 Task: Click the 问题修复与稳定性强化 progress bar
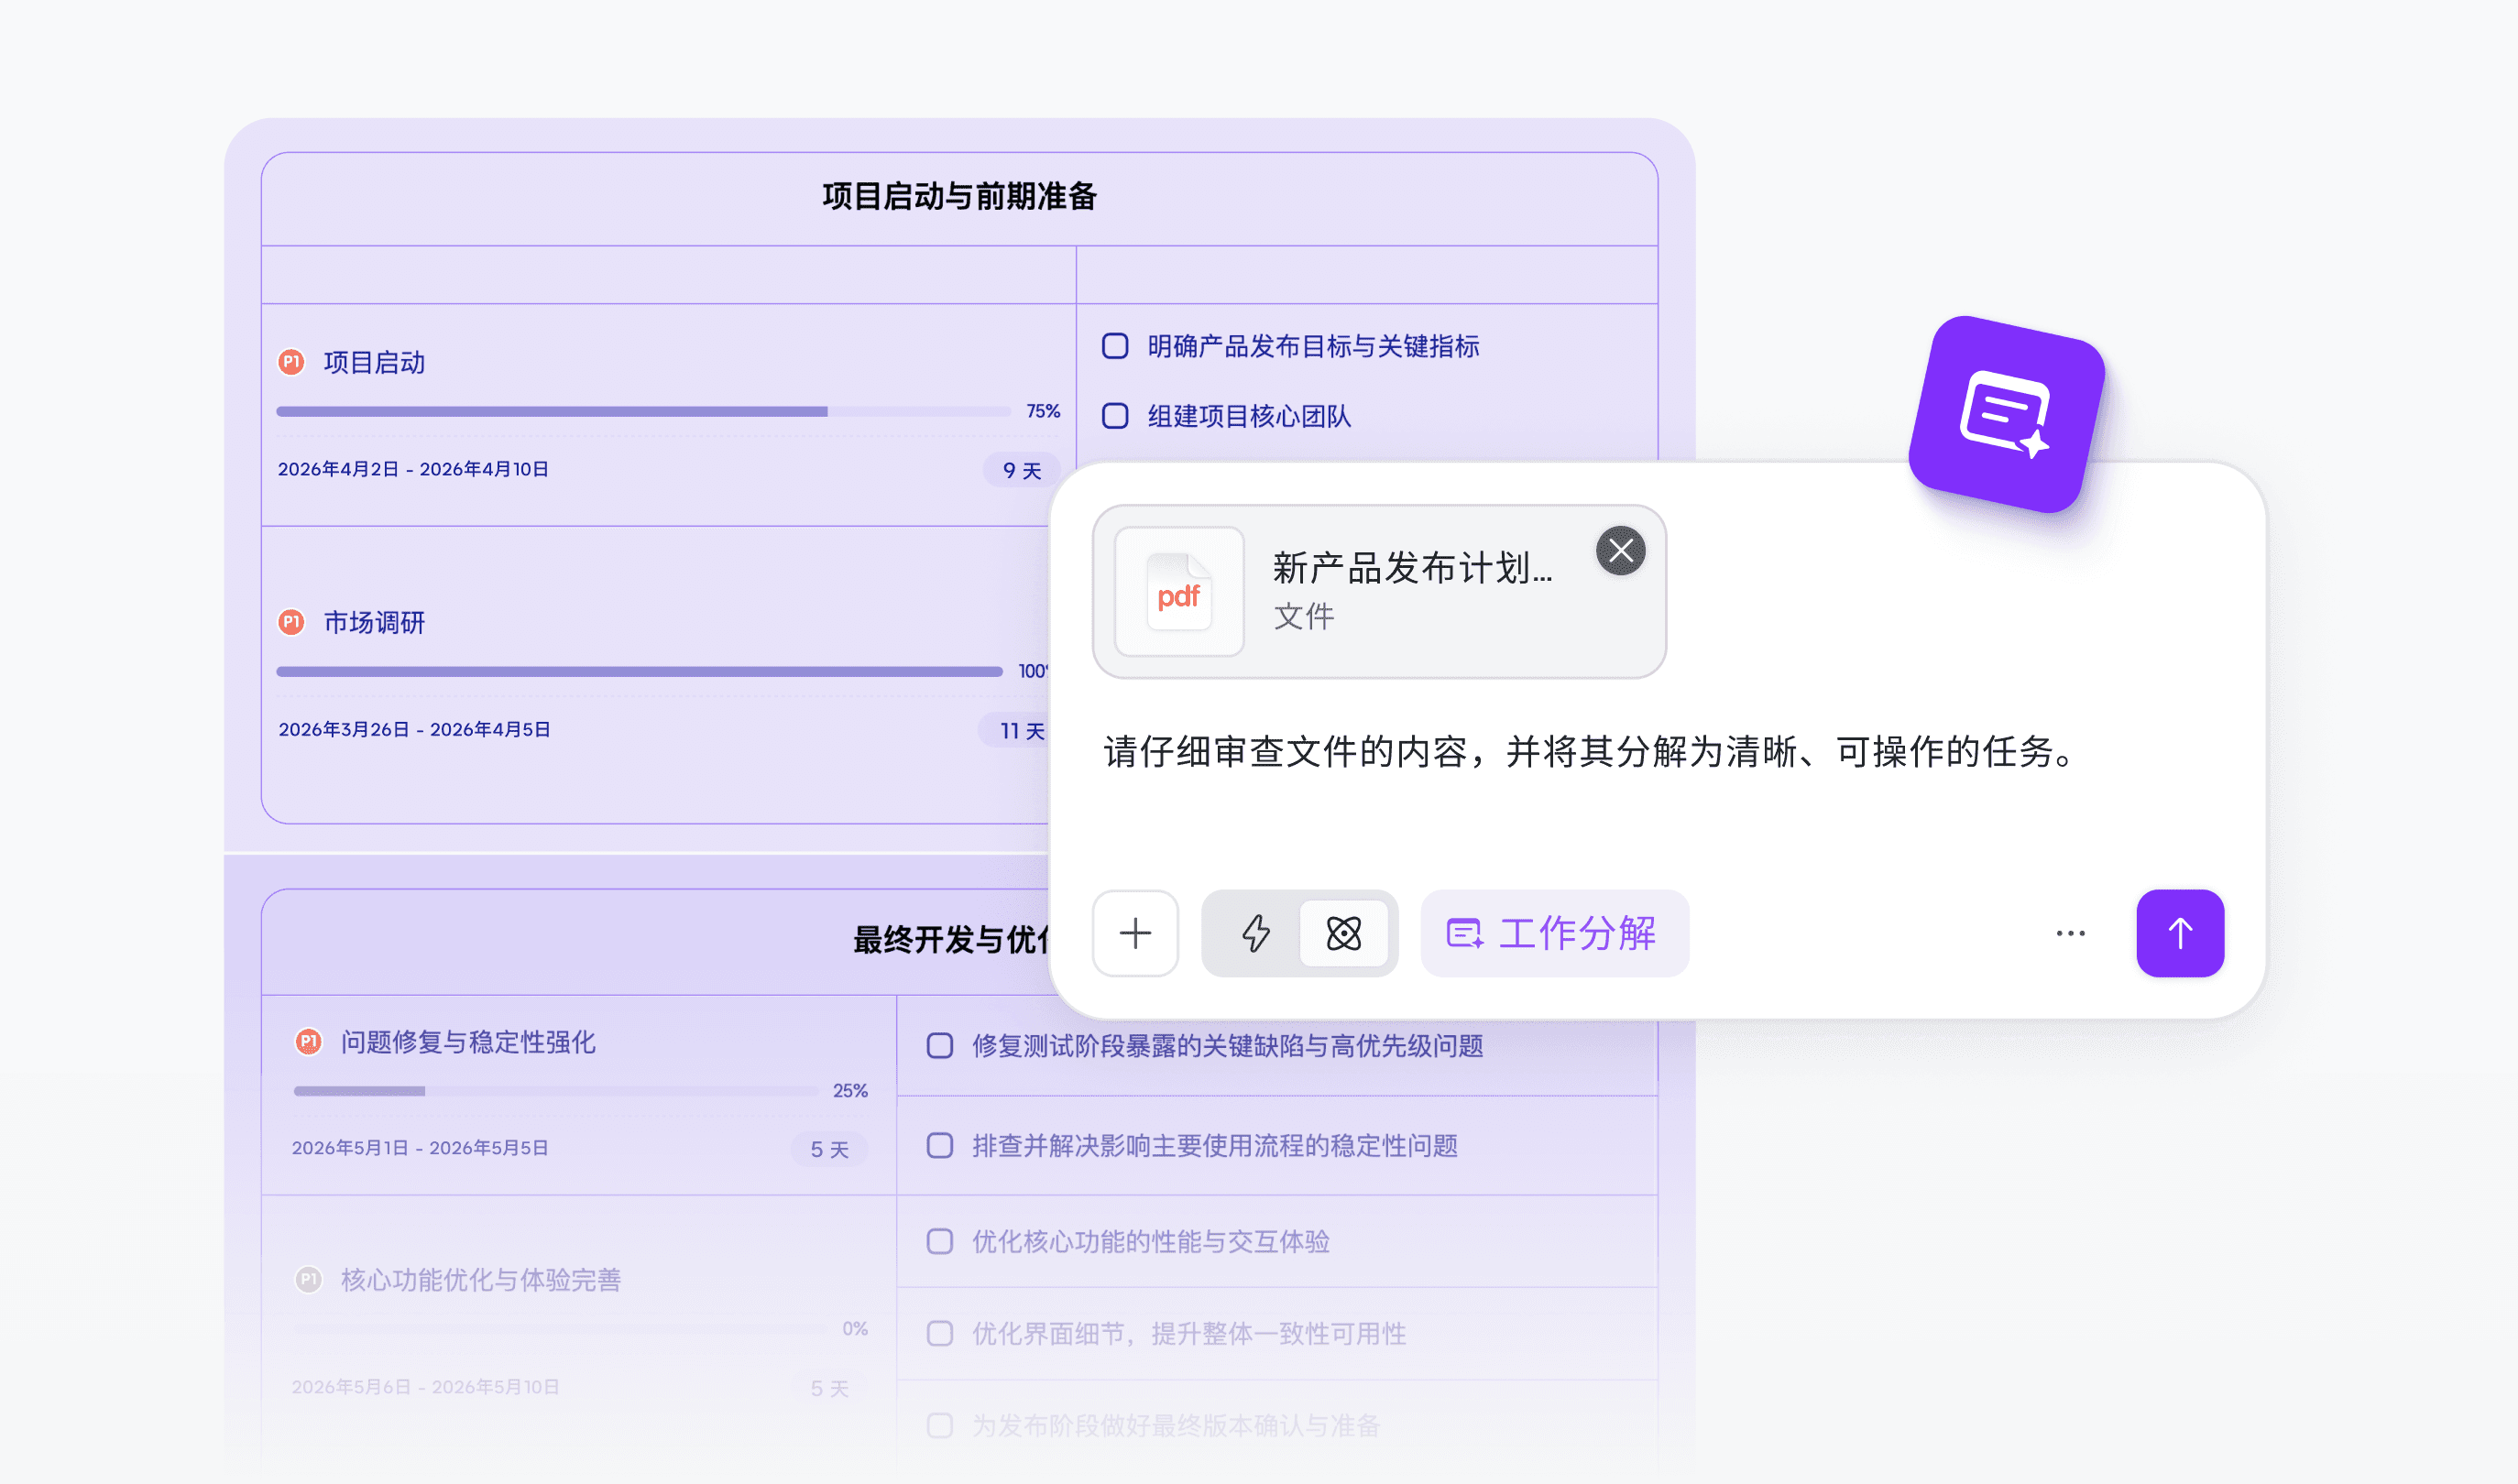[556, 1091]
